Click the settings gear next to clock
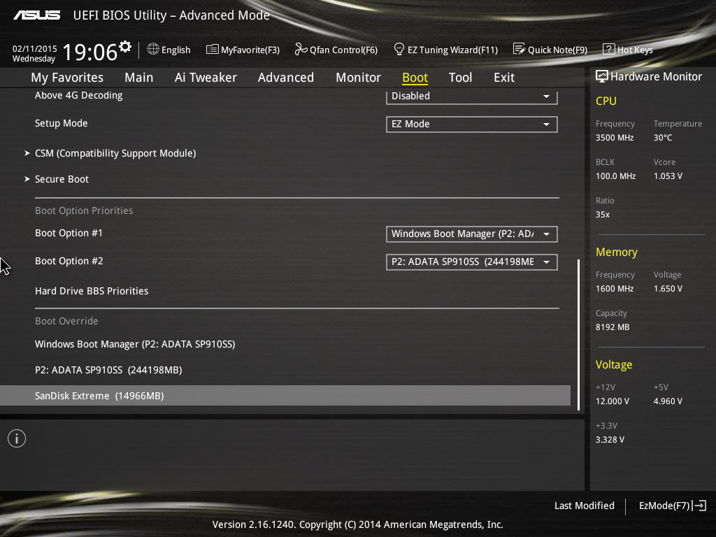The image size is (716, 537). (x=125, y=47)
